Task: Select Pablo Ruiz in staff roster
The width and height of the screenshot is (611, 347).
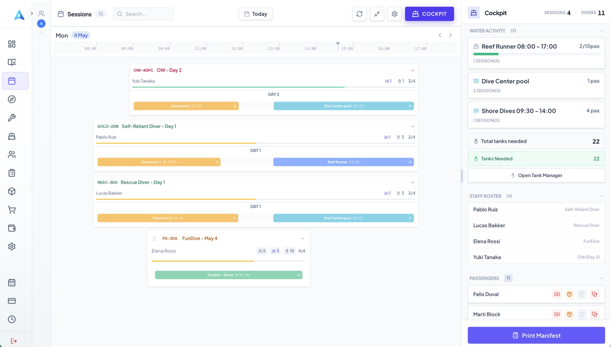Action: [536, 209]
